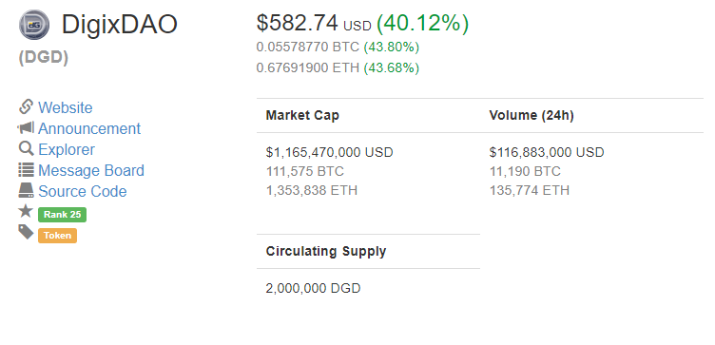Image resolution: width=715 pixels, height=345 pixels.
Task: Open the Message Board link
Action: point(91,170)
